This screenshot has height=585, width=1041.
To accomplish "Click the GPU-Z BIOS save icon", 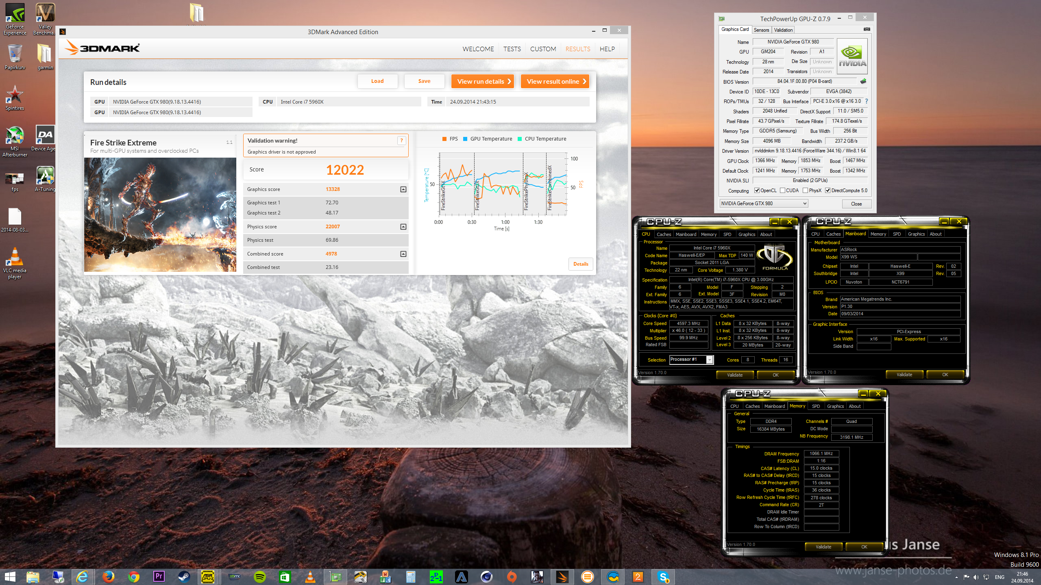I will pyautogui.click(x=863, y=81).
